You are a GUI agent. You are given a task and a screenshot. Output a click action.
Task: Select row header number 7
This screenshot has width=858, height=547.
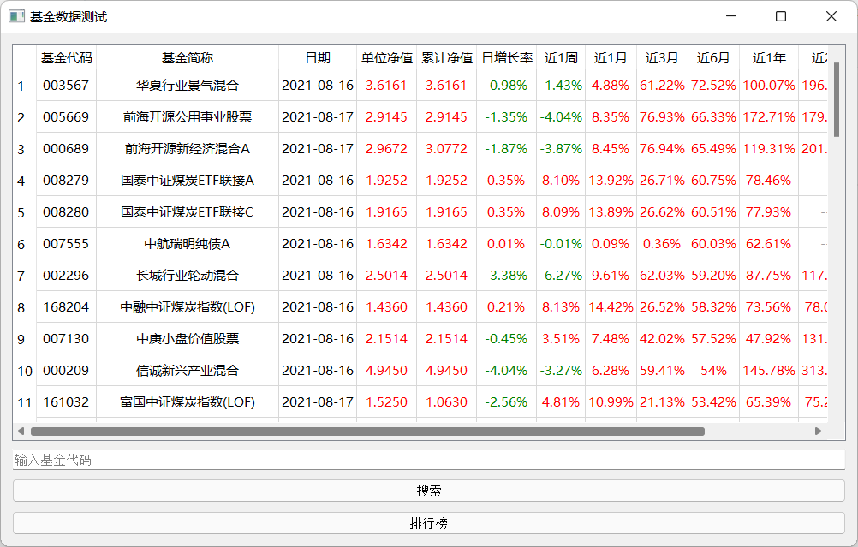pos(24,276)
